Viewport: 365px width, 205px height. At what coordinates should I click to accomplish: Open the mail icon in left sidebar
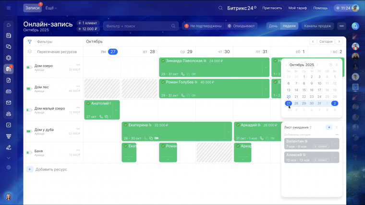(9, 102)
